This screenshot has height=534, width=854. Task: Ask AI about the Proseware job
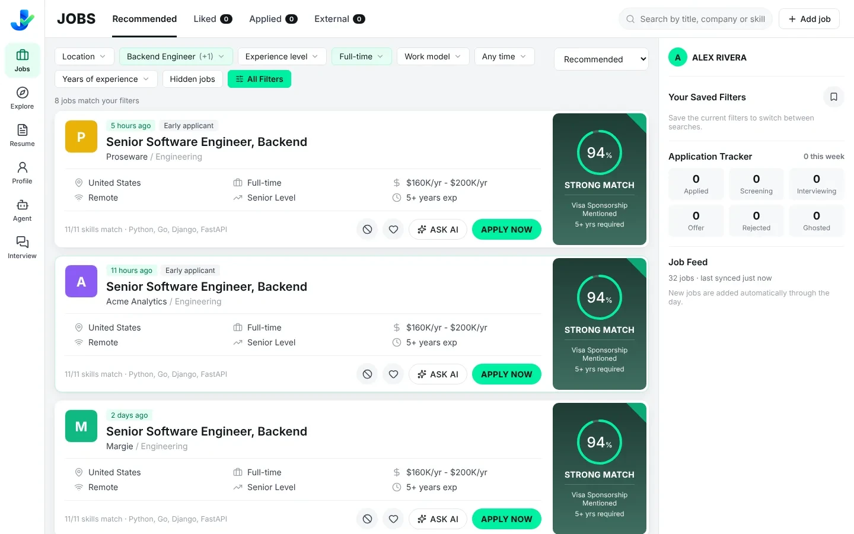[x=438, y=230]
